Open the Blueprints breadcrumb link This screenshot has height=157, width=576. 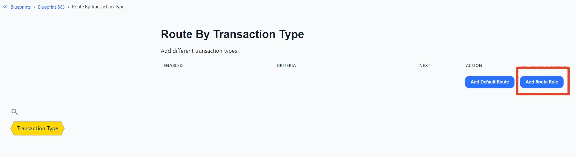(21, 7)
